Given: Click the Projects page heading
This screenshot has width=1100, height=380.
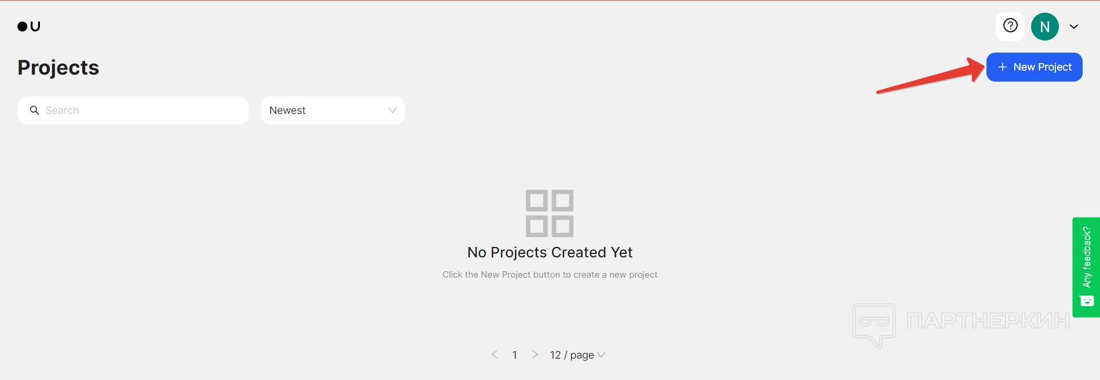Looking at the screenshot, I should (59, 68).
